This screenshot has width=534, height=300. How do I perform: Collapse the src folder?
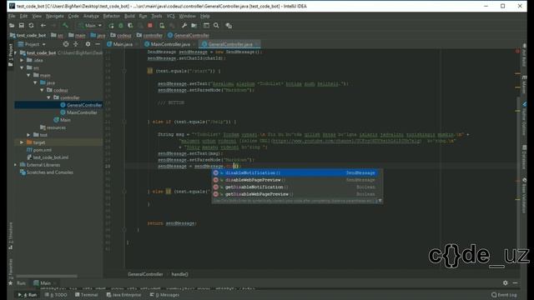[23, 67]
